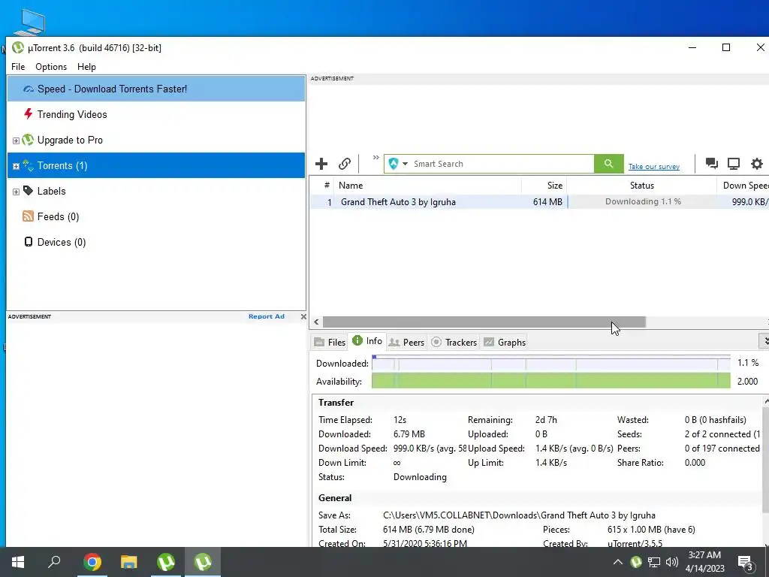This screenshot has height=577, width=769.
Task: Click the remote monitor icon in toolbar
Action: [734, 163]
